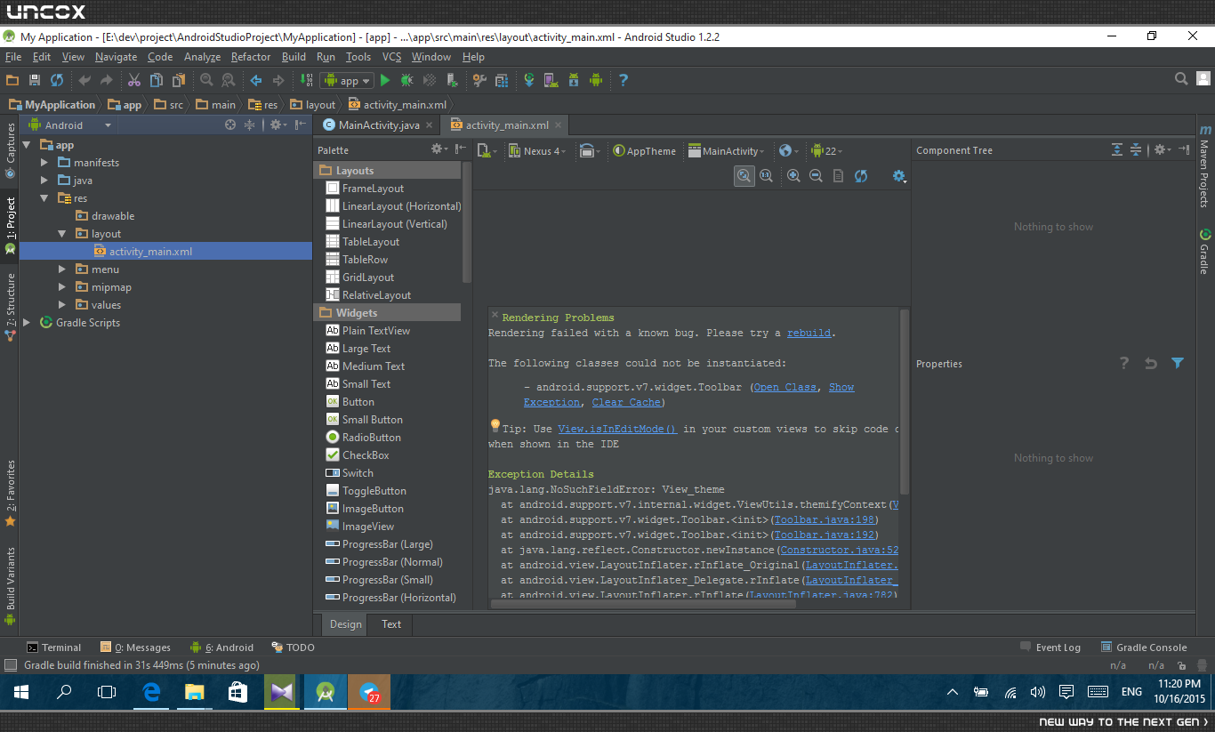1215x732 pixels.
Task: Open the SDK Manager icon
Action: (573, 80)
